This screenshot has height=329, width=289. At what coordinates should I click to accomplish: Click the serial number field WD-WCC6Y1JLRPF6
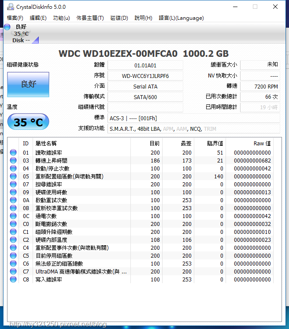click(145, 76)
